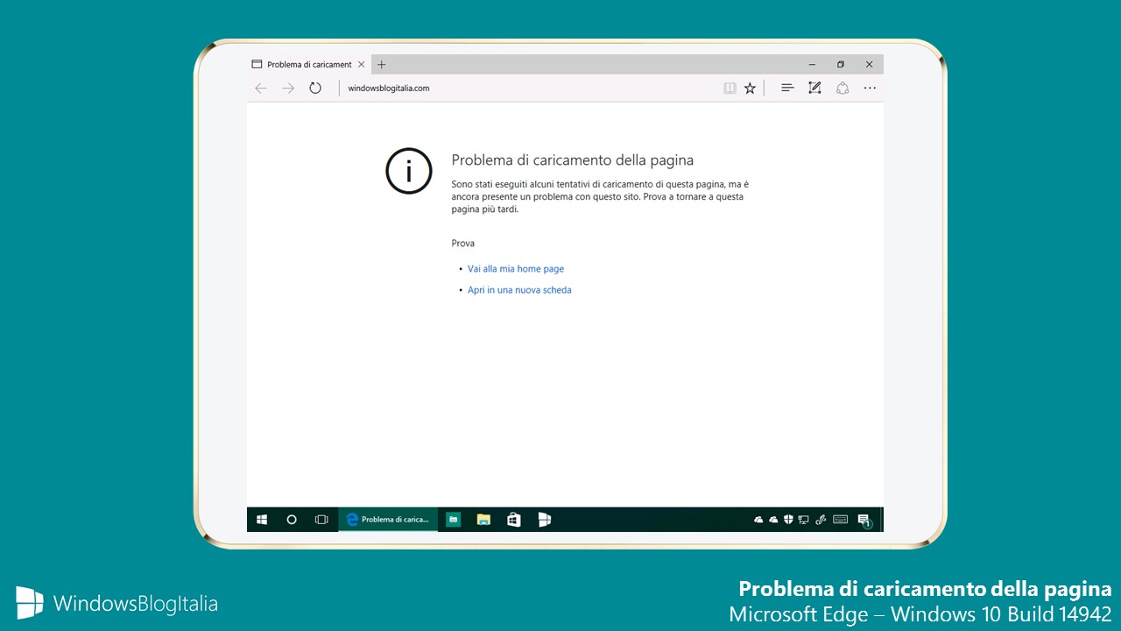
Task: Follow Vai alla mia home page link
Action: (516, 269)
